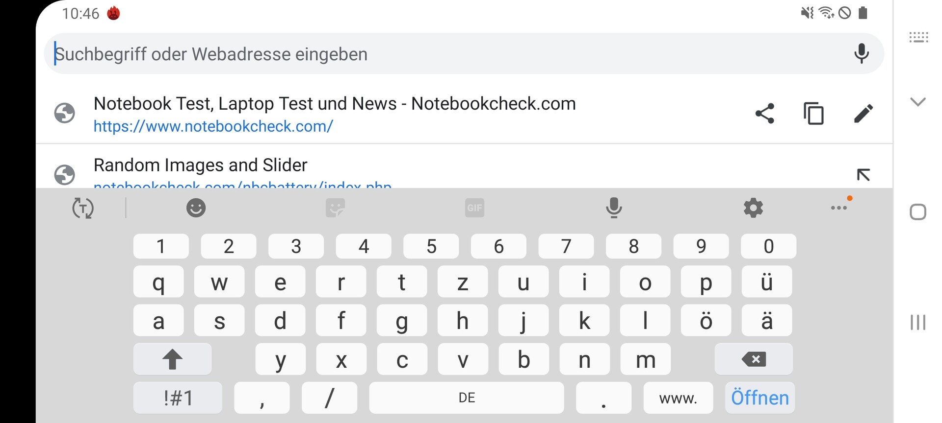Insert Random Images suggestion via arrow icon
942x423 pixels.
click(863, 175)
